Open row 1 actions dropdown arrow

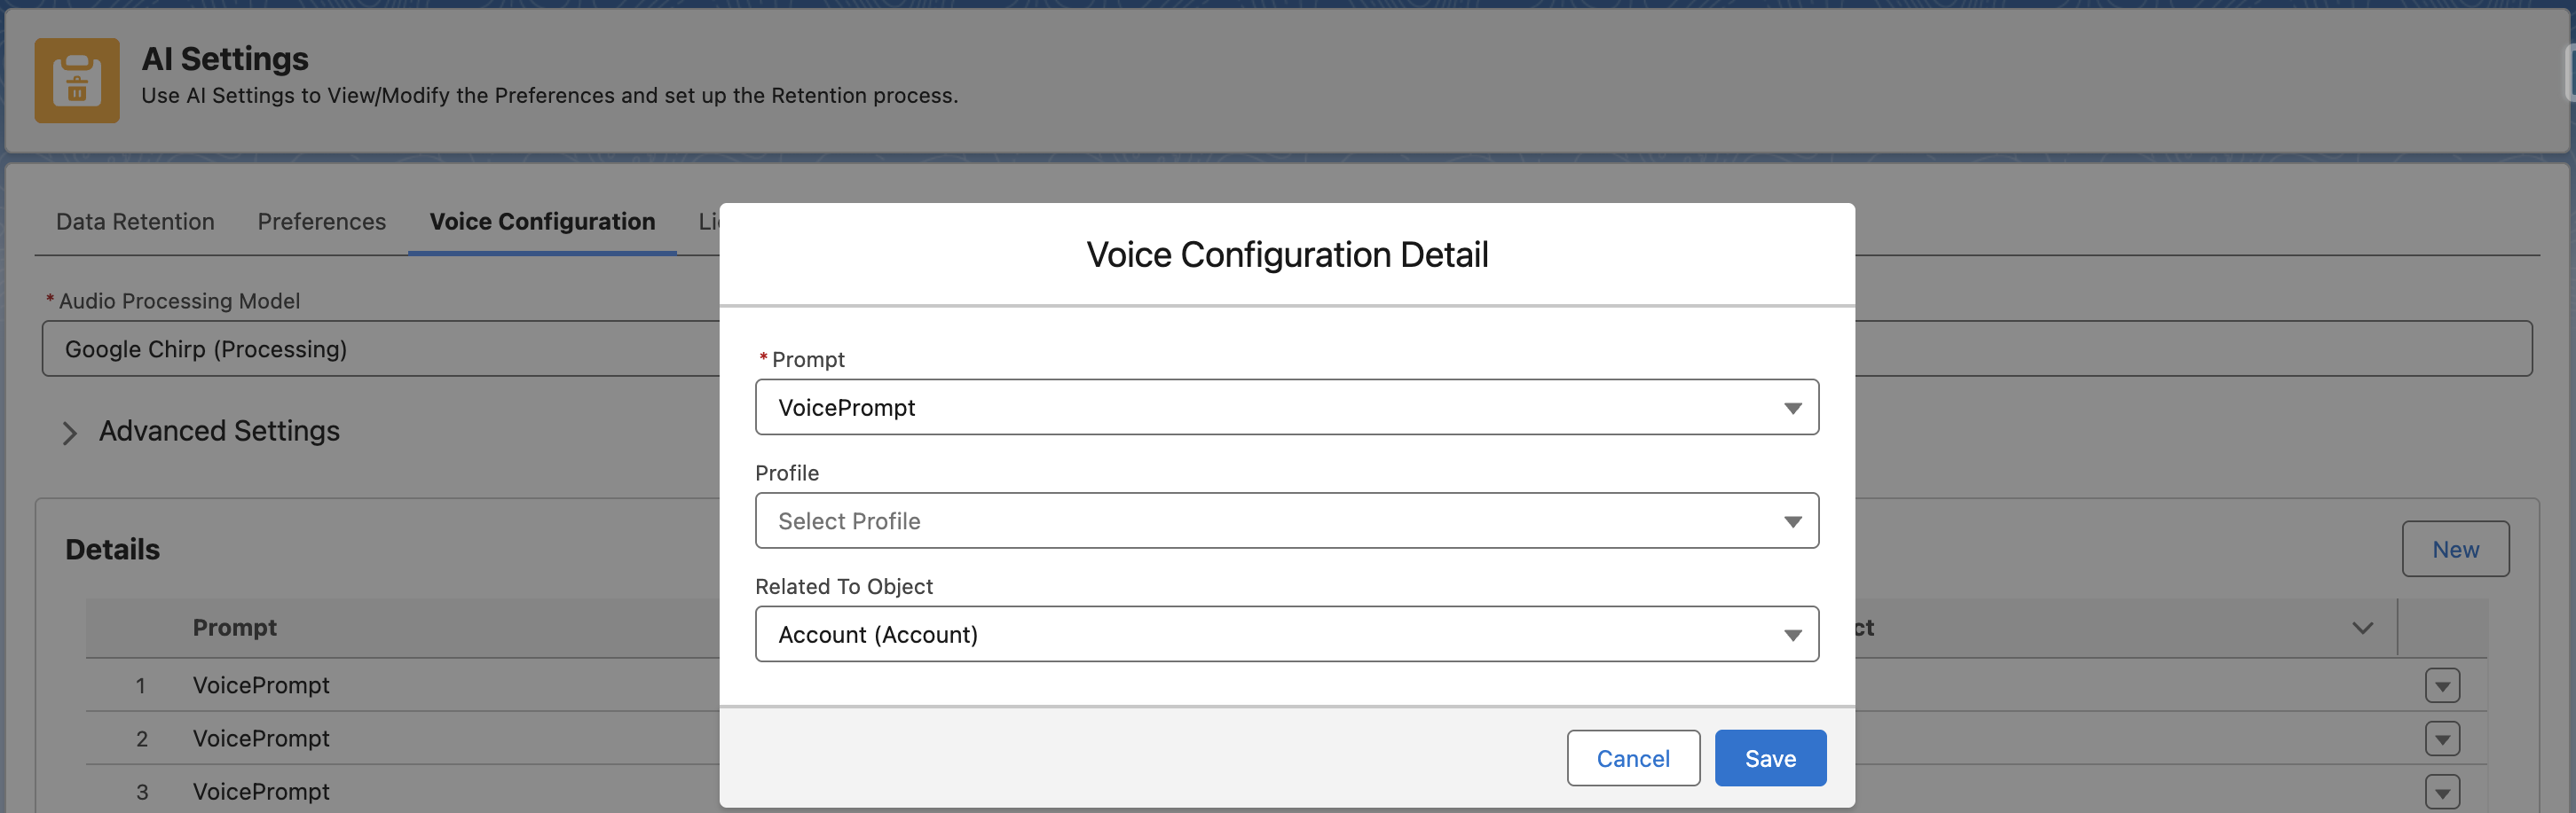(2441, 685)
